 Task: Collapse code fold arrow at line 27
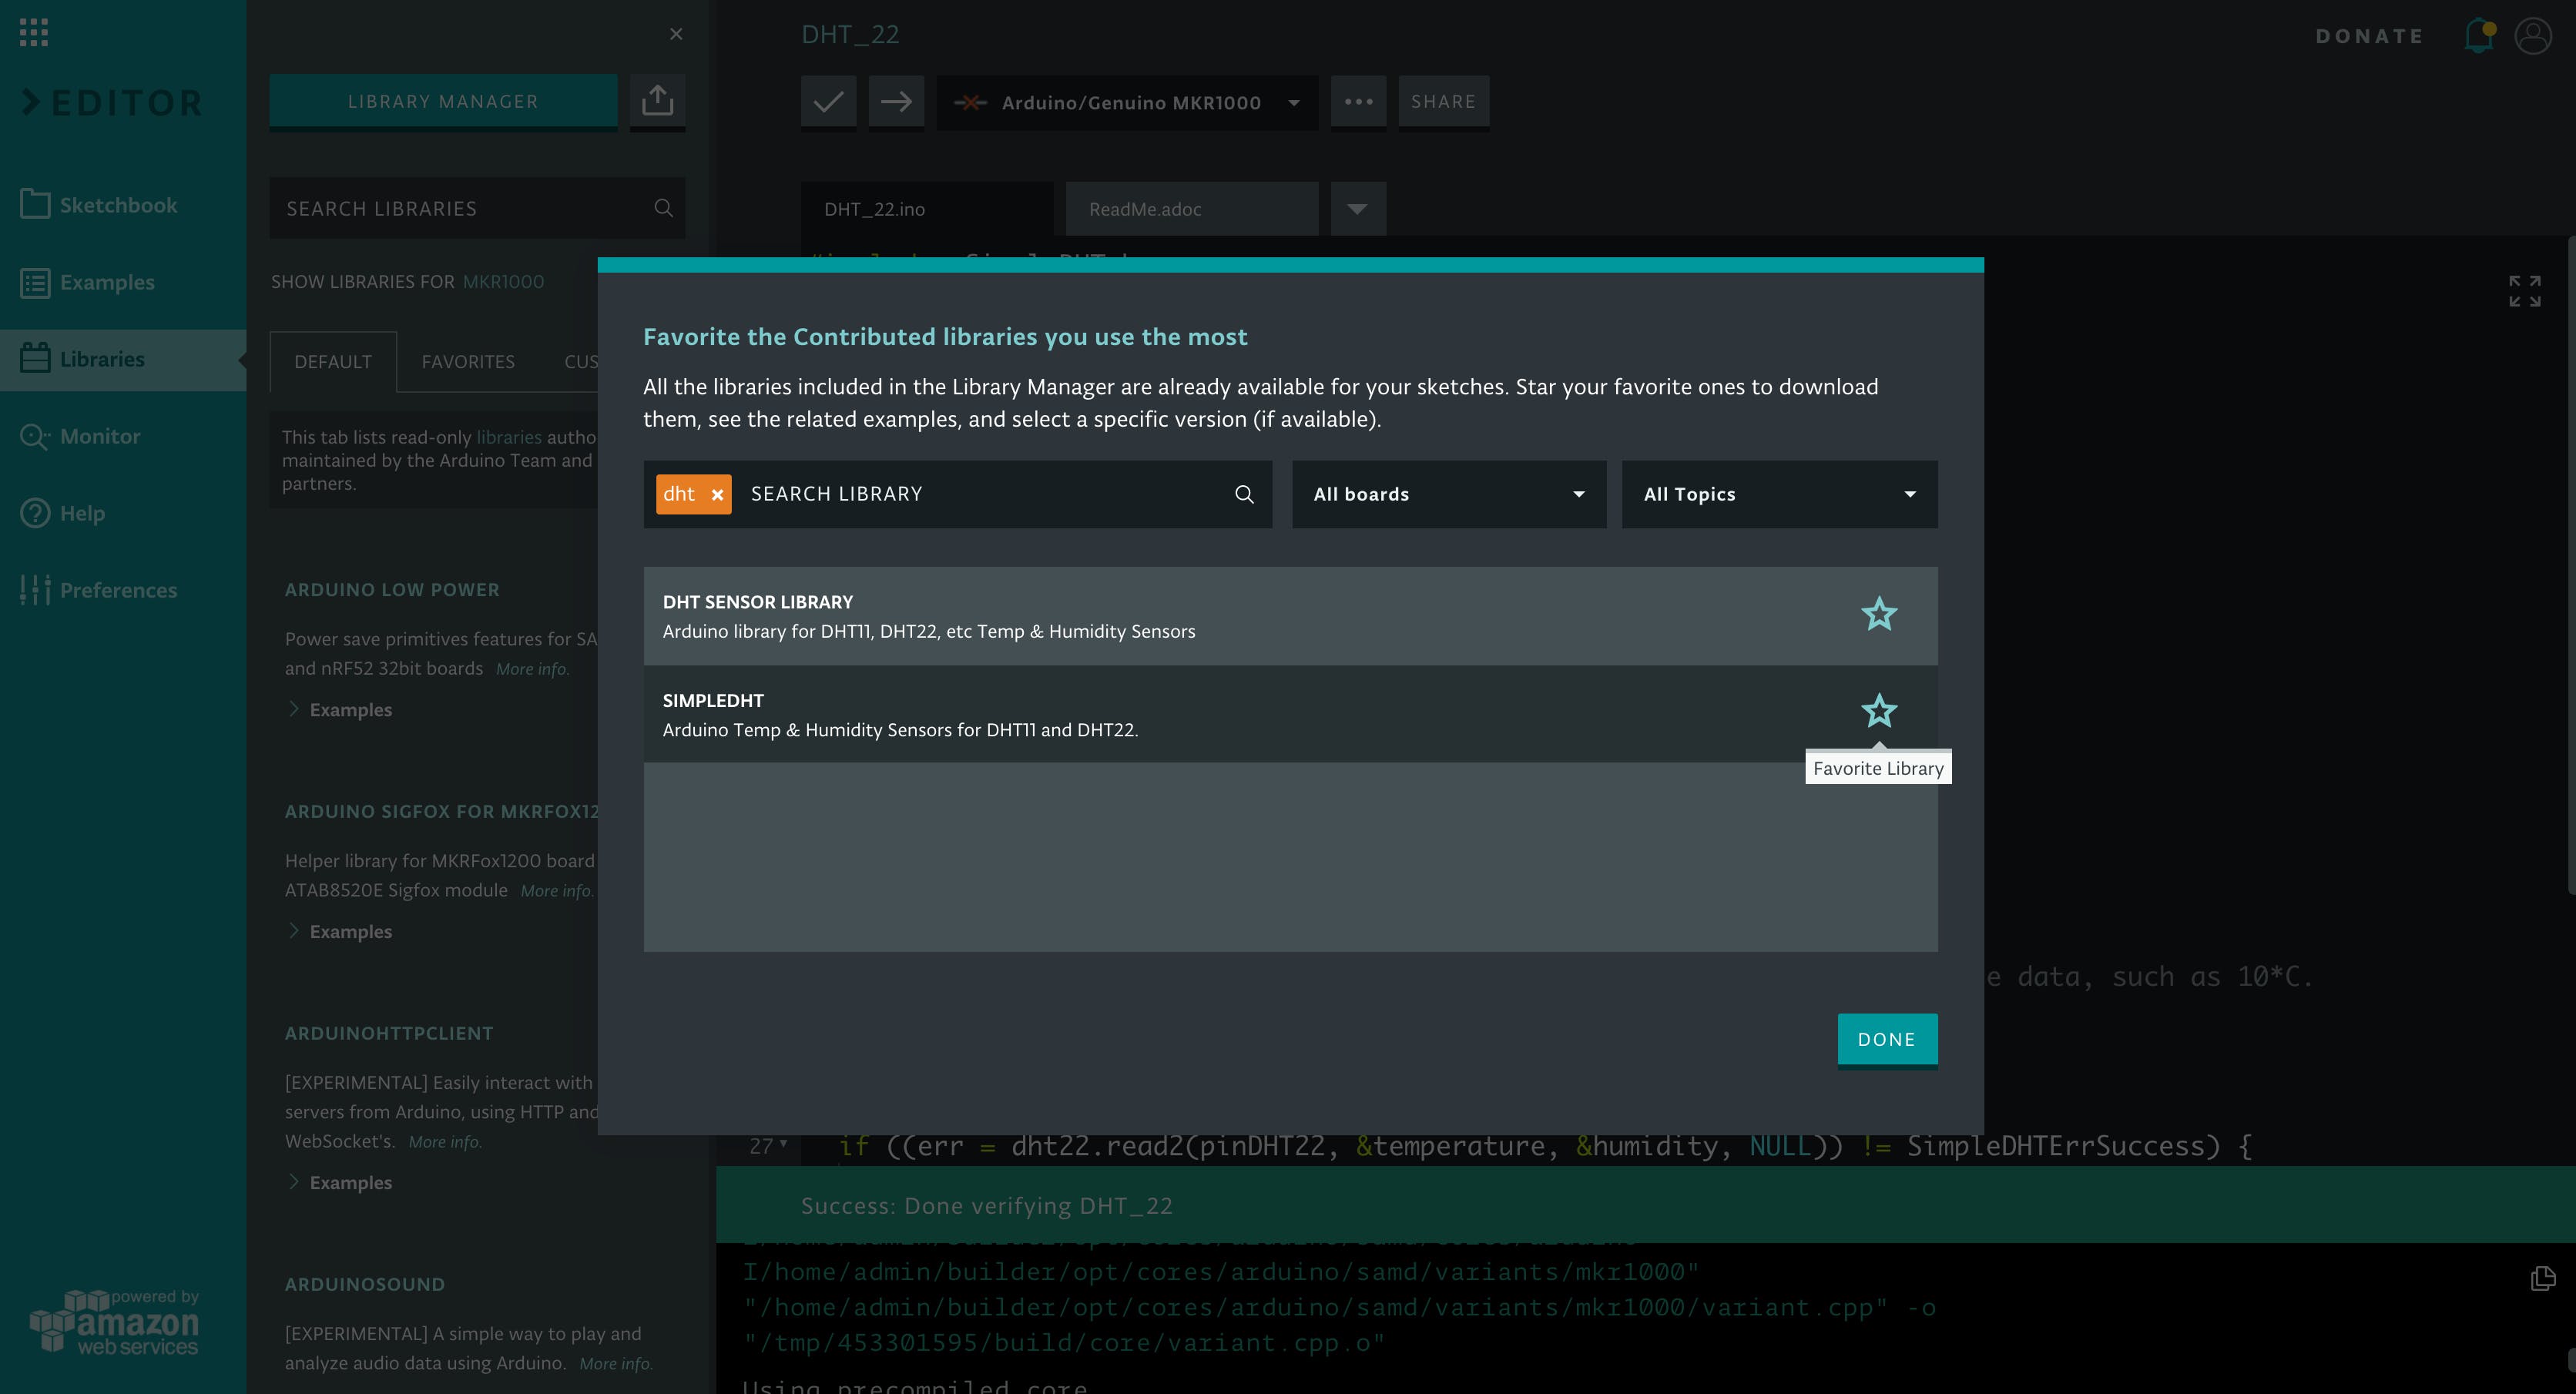pyautogui.click(x=783, y=1143)
